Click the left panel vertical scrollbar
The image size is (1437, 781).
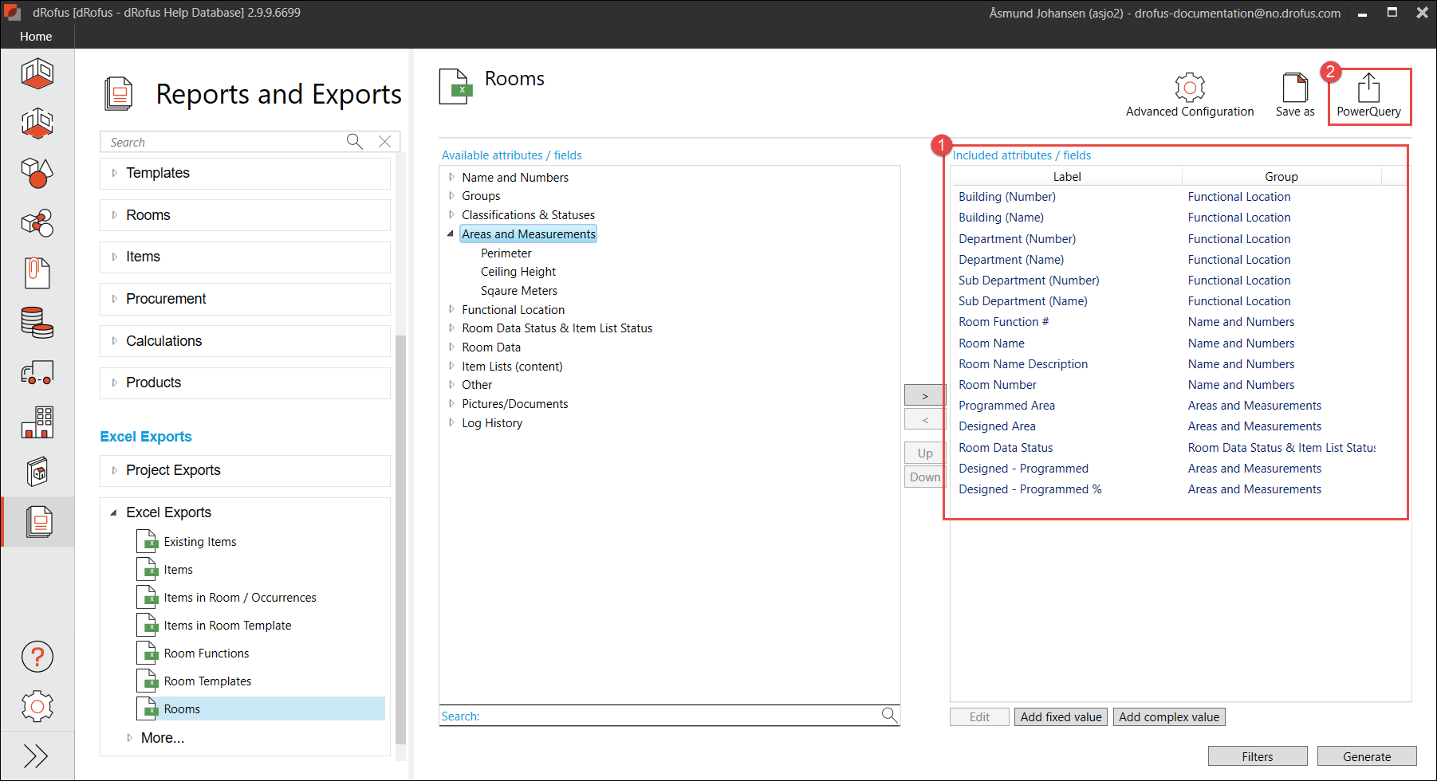point(400,538)
